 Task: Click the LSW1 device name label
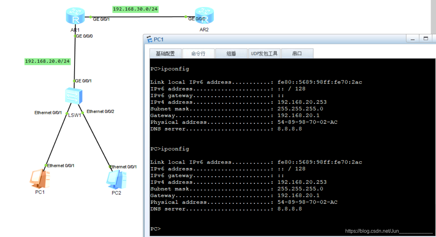pyautogui.click(x=75, y=115)
